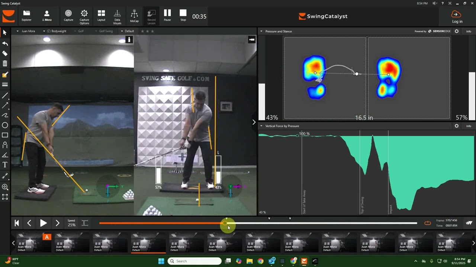Select the distance measure tool
This screenshot has width=476, height=267.
[x=5, y=176]
